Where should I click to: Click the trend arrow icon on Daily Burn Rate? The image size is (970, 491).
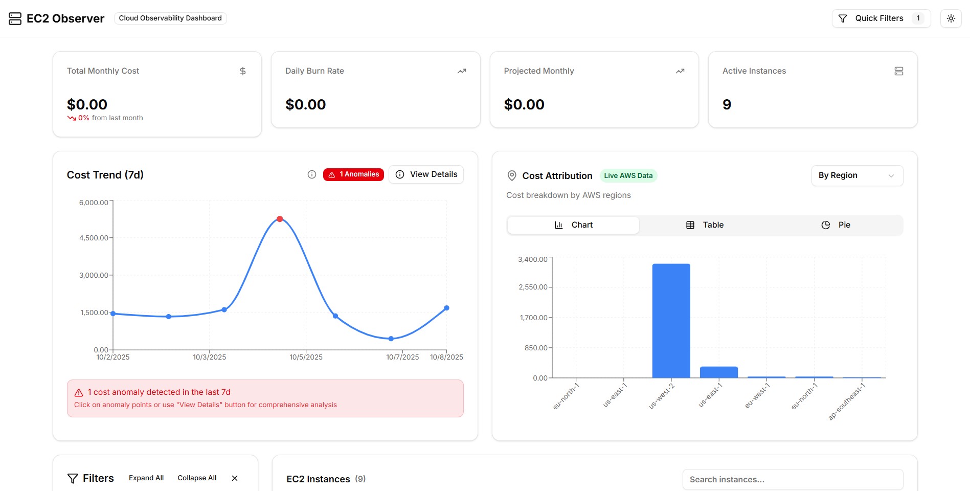point(461,71)
